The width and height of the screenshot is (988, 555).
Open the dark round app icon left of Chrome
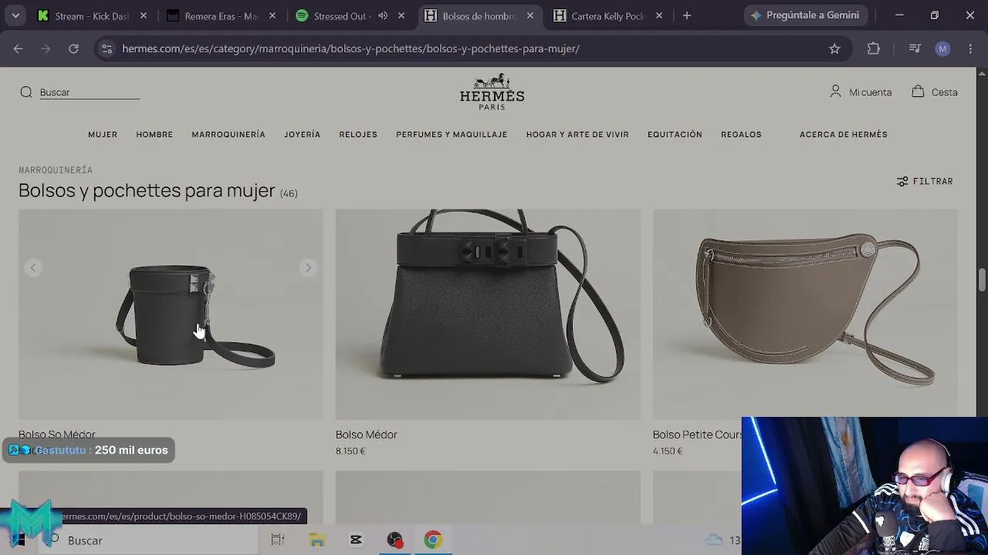pyautogui.click(x=394, y=540)
